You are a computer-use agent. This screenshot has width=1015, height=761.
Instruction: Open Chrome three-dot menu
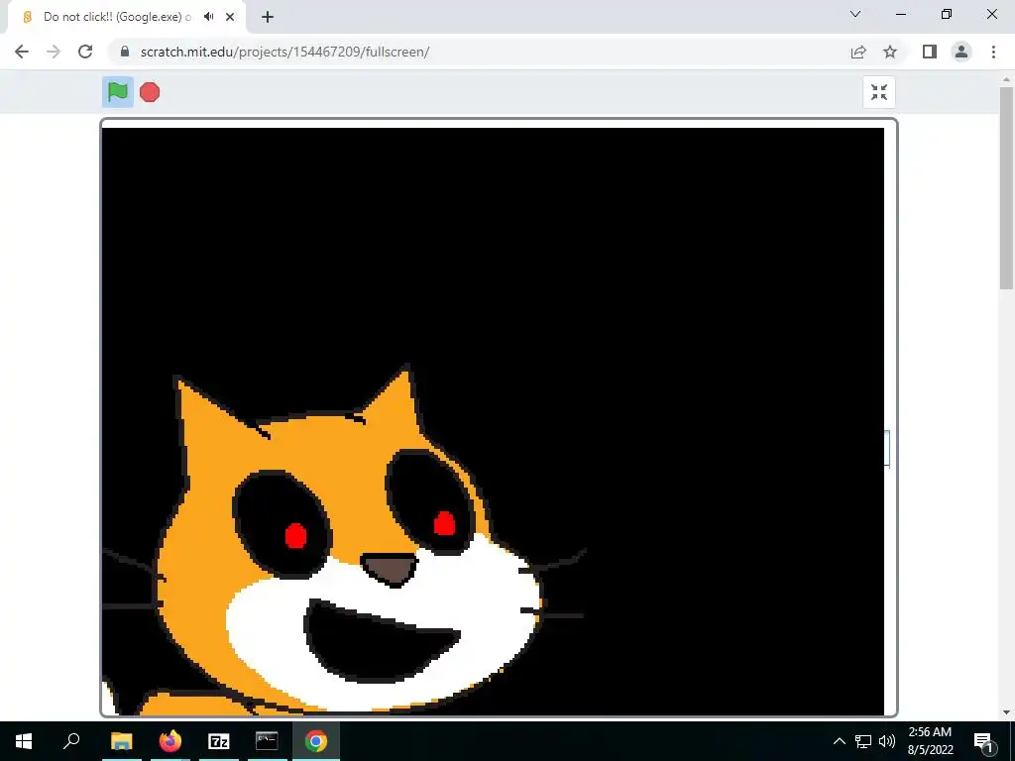click(993, 52)
